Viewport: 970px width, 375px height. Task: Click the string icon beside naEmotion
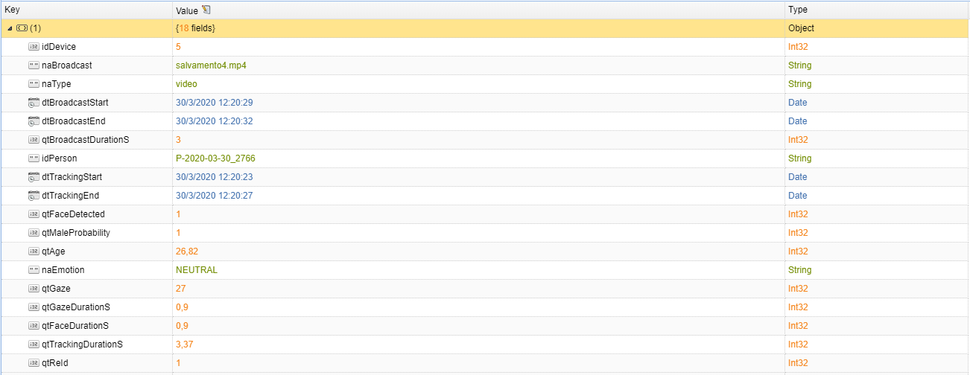coord(34,270)
